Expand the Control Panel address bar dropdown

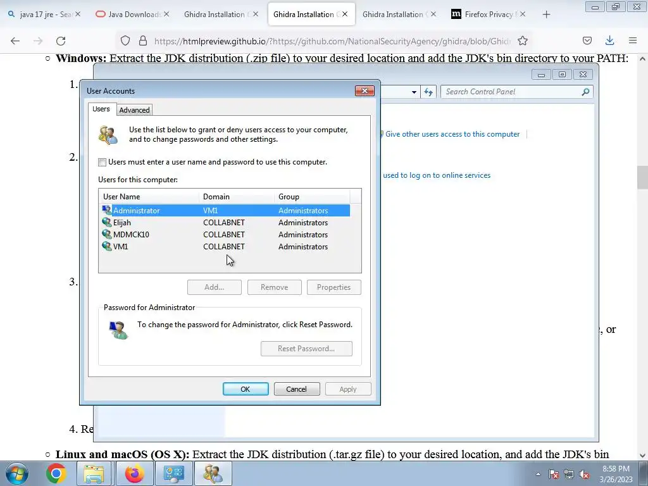[x=414, y=92]
